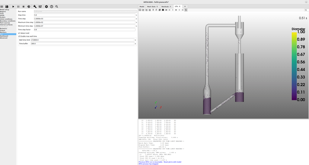Open the gear Settings icon
This screenshot has width=309, height=165.
point(46,6)
